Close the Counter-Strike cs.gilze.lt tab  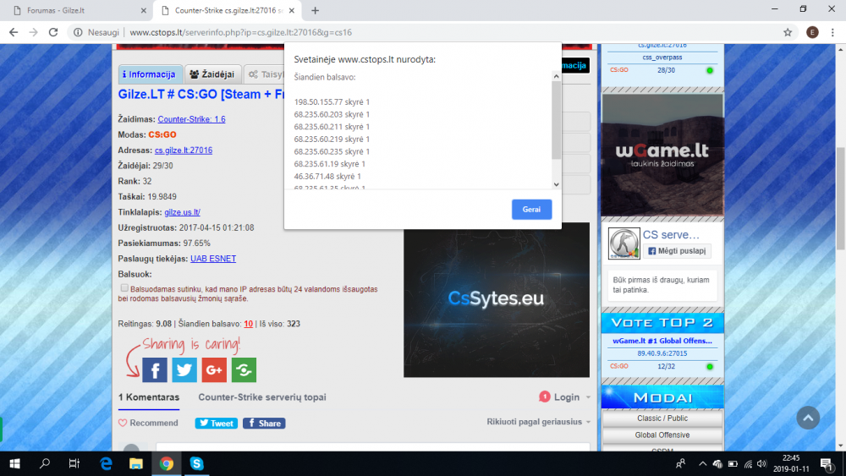[x=292, y=10]
